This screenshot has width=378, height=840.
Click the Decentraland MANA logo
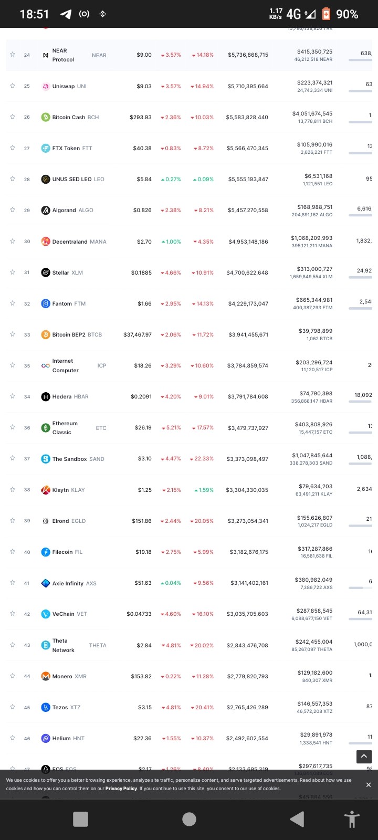46,241
